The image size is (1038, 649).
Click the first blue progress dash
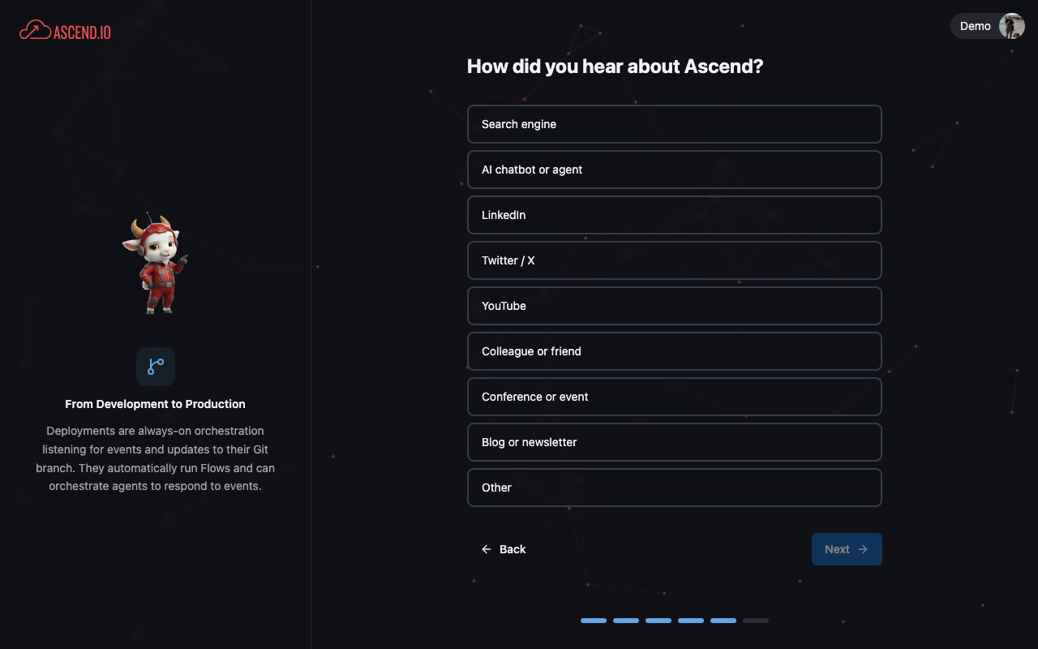pyautogui.click(x=594, y=620)
